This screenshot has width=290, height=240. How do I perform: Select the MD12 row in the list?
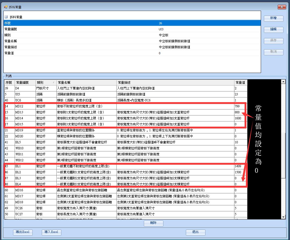pyautogui.click(x=78, y=106)
